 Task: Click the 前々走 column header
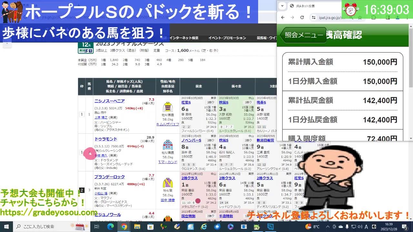coord(236,86)
